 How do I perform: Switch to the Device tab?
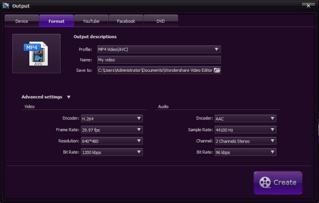tap(22, 21)
